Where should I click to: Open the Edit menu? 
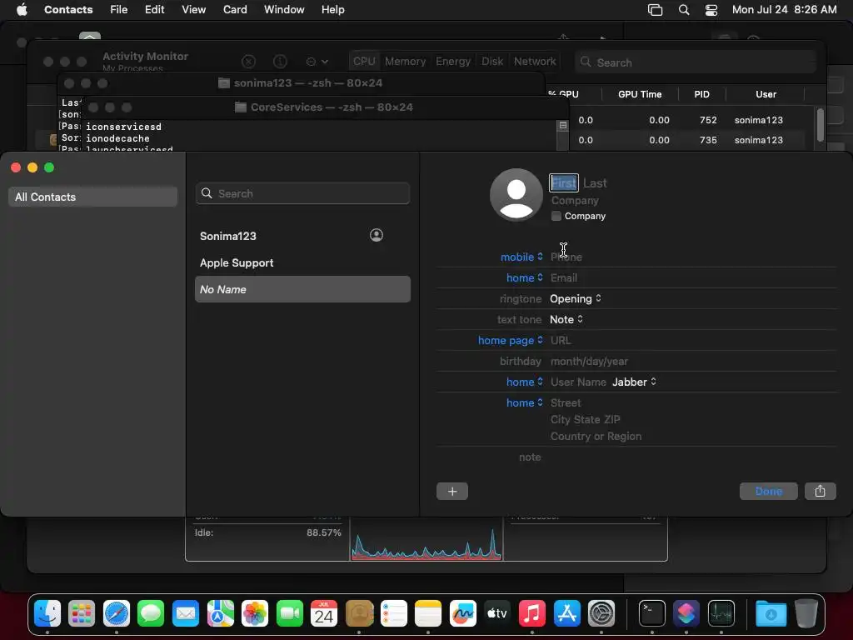click(154, 10)
